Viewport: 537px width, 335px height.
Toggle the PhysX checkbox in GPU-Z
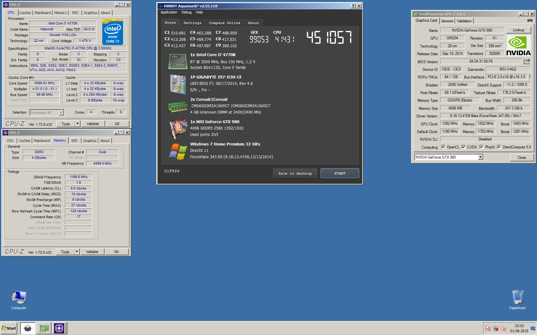(481, 147)
